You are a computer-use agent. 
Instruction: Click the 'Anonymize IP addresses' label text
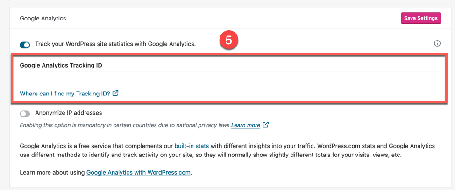(69, 113)
